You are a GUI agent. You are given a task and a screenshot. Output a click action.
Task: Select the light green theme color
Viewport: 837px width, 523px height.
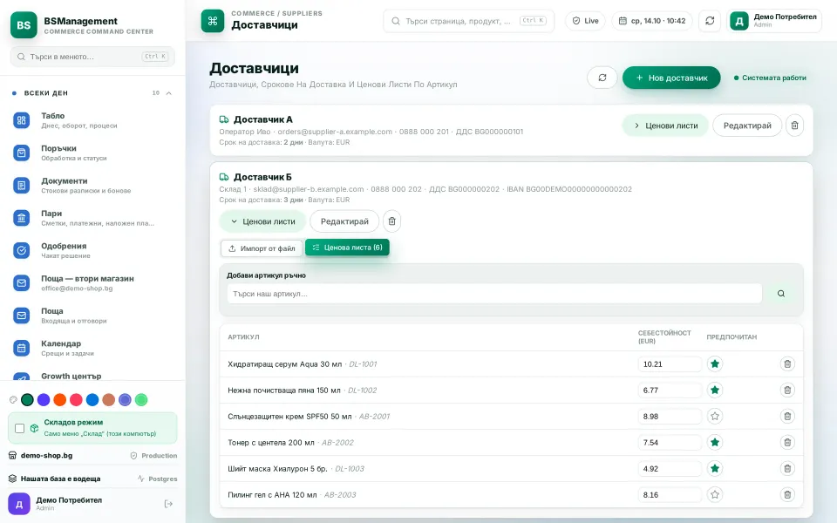coord(141,400)
